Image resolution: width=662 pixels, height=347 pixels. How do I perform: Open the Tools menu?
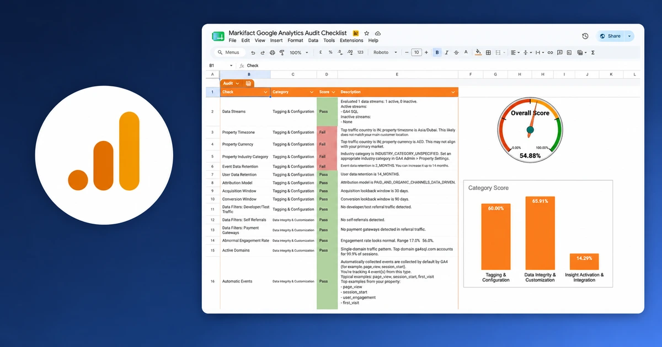[329, 41]
